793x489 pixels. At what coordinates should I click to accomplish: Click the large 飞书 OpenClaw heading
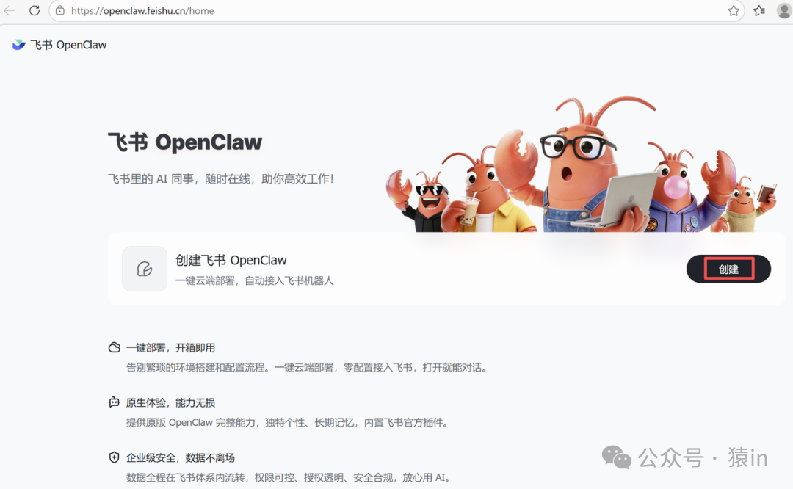pyautogui.click(x=185, y=142)
